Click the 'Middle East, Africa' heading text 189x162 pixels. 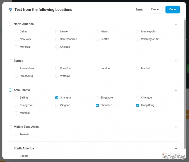point(26,127)
